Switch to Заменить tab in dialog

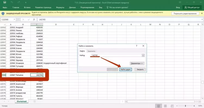click(x=91, y=51)
